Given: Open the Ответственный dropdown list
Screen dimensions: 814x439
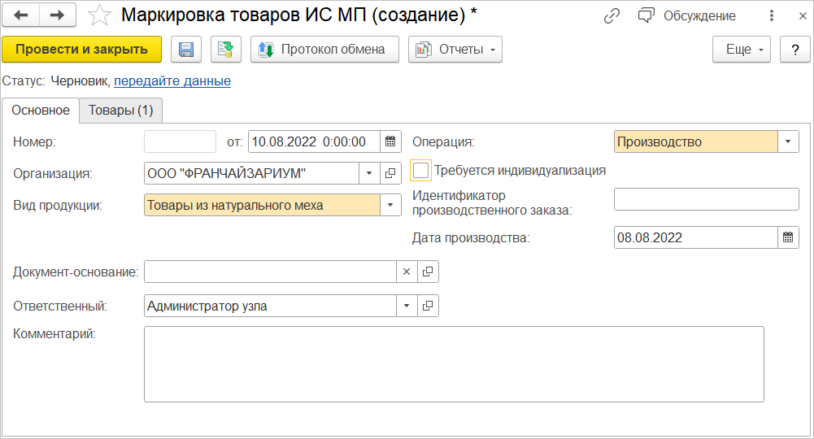Looking at the screenshot, I should (x=407, y=306).
